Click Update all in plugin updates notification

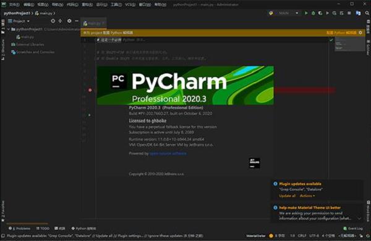[287, 196]
